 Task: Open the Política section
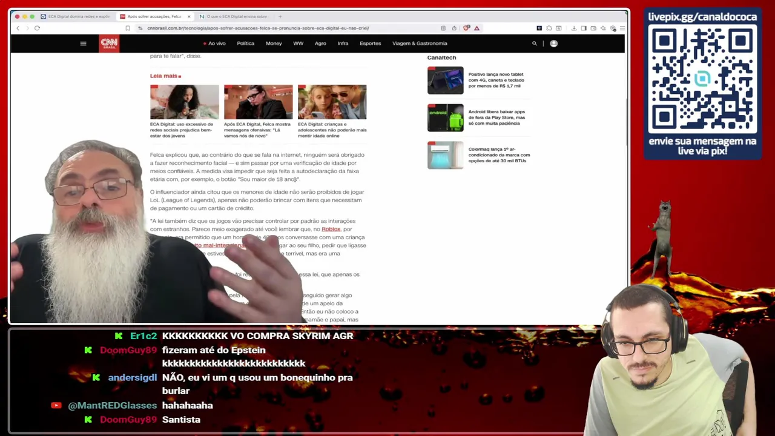[x=246, y=44]
